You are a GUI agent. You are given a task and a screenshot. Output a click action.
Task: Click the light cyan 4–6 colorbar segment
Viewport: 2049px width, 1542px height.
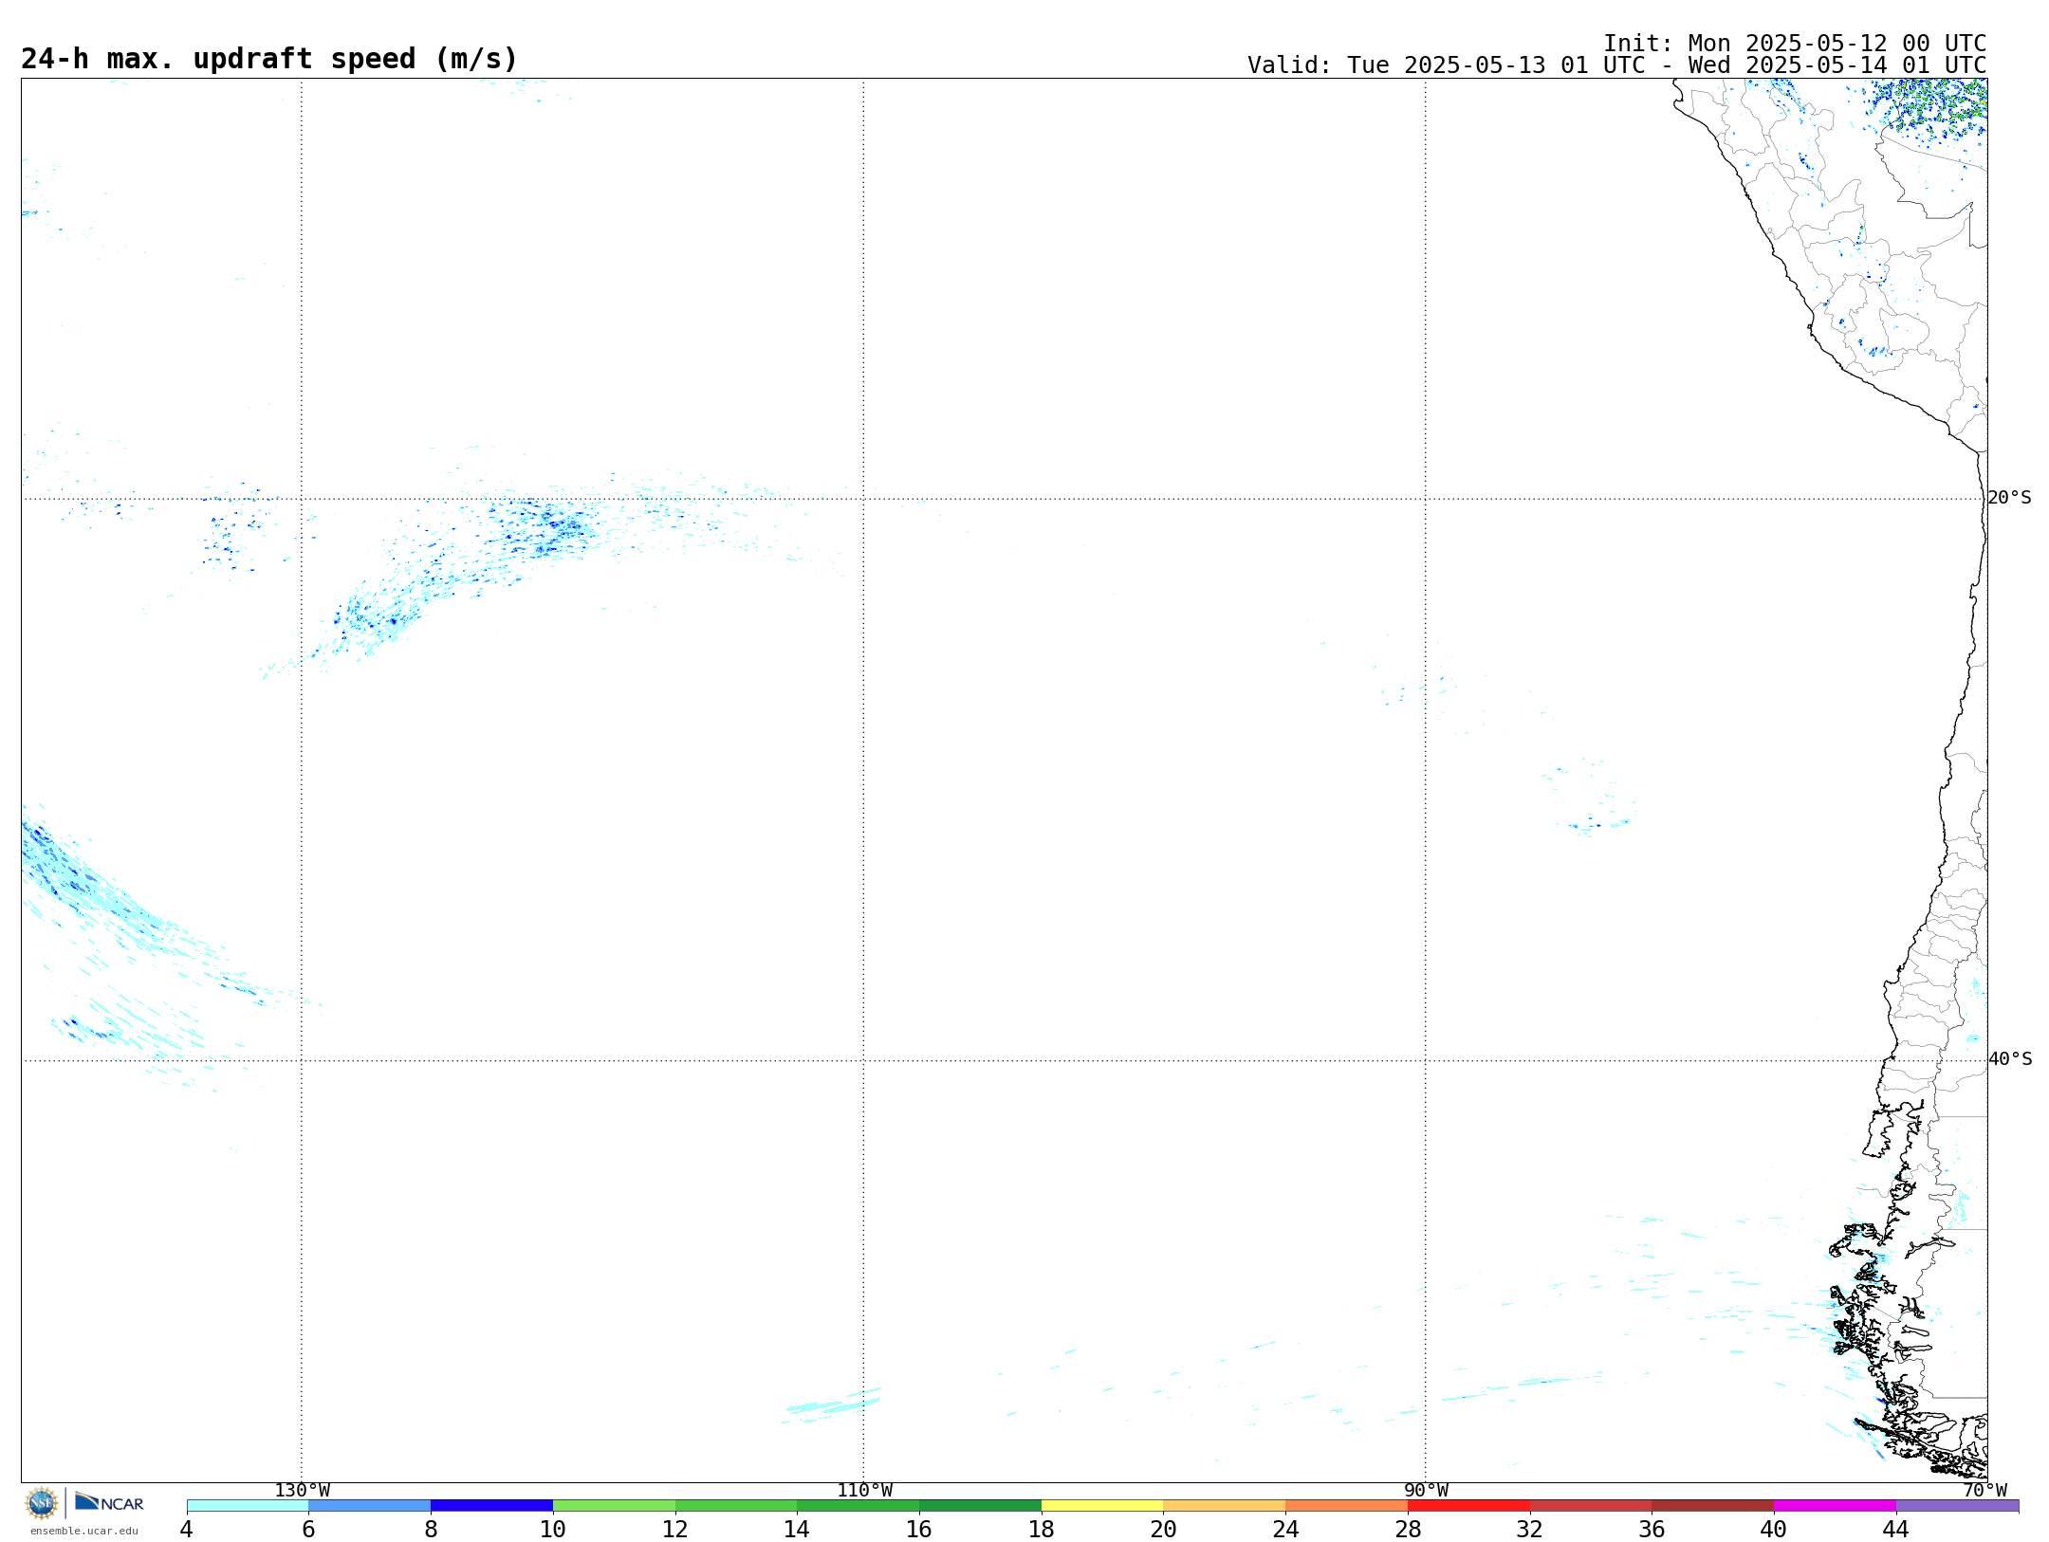248,1506
